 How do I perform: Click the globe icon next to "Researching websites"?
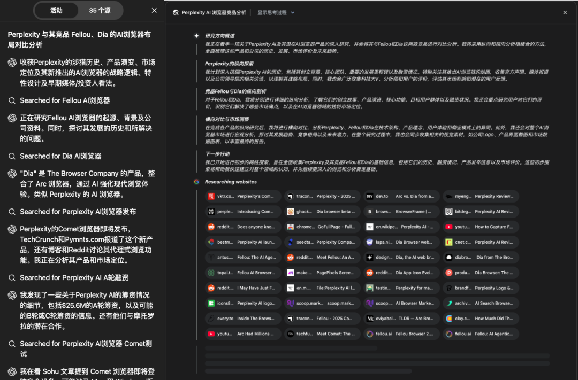tap(196, 182)
